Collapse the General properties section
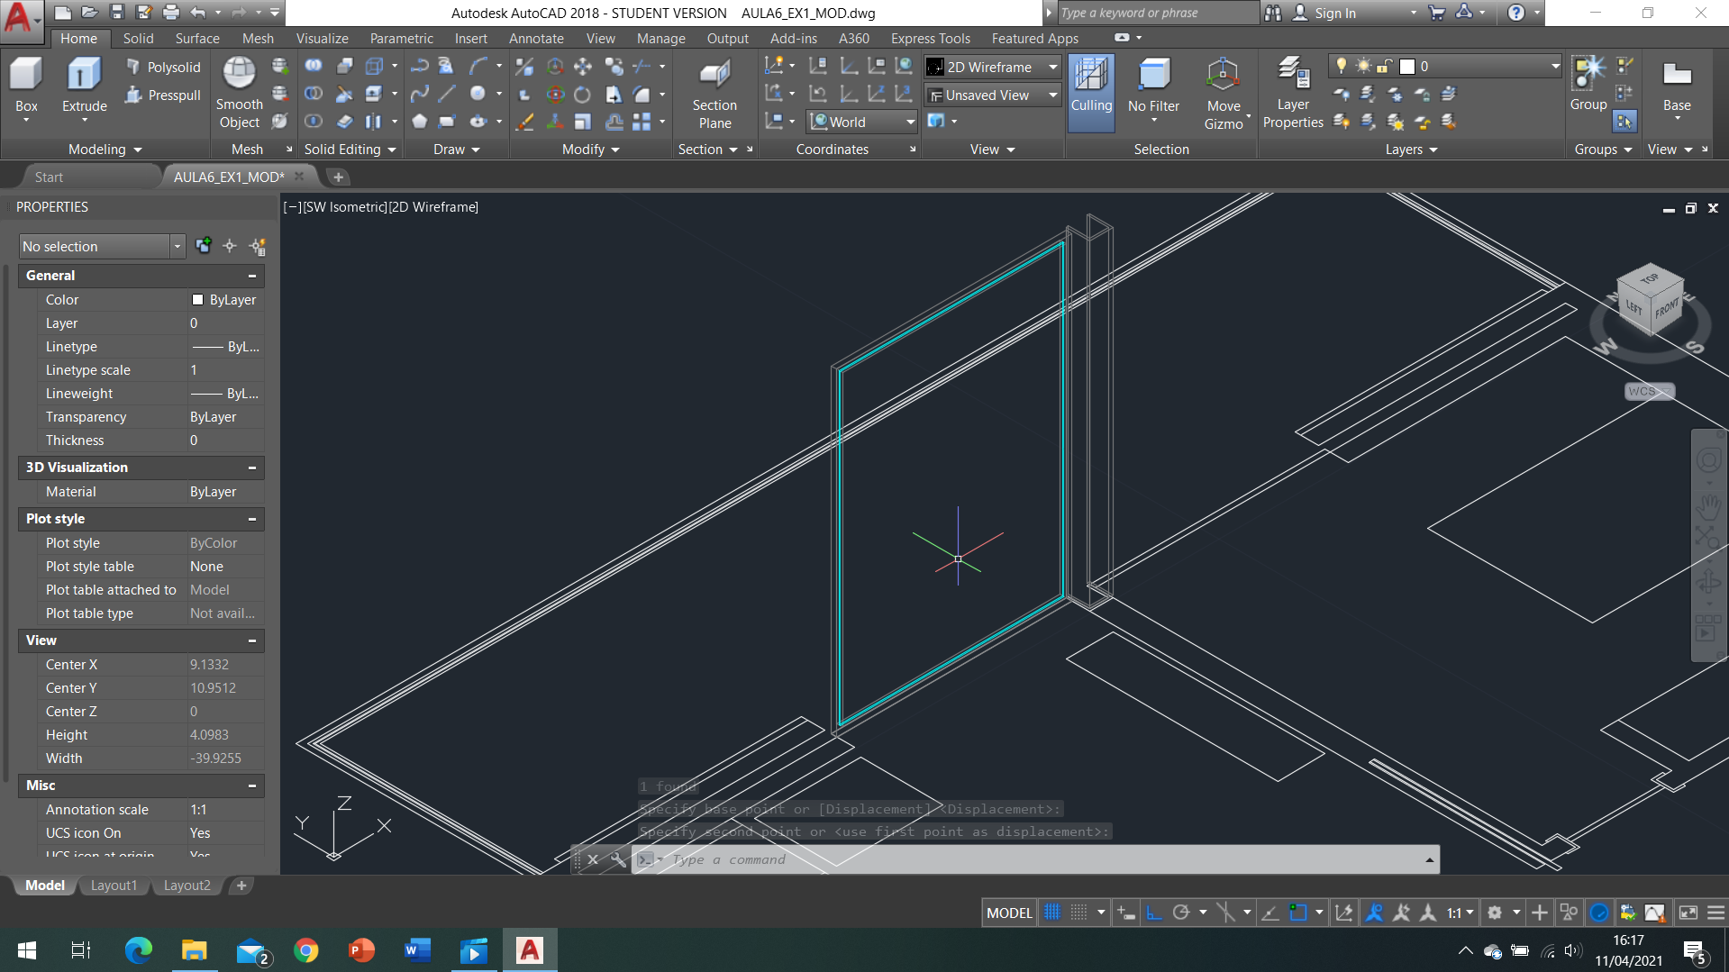 click(252, 276)
